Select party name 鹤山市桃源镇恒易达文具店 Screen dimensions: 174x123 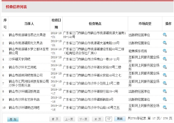(27, 35)
